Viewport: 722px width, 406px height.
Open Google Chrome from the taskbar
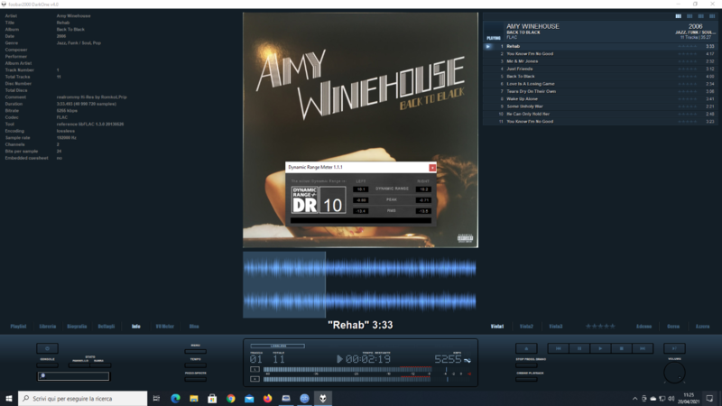point(231,398)
